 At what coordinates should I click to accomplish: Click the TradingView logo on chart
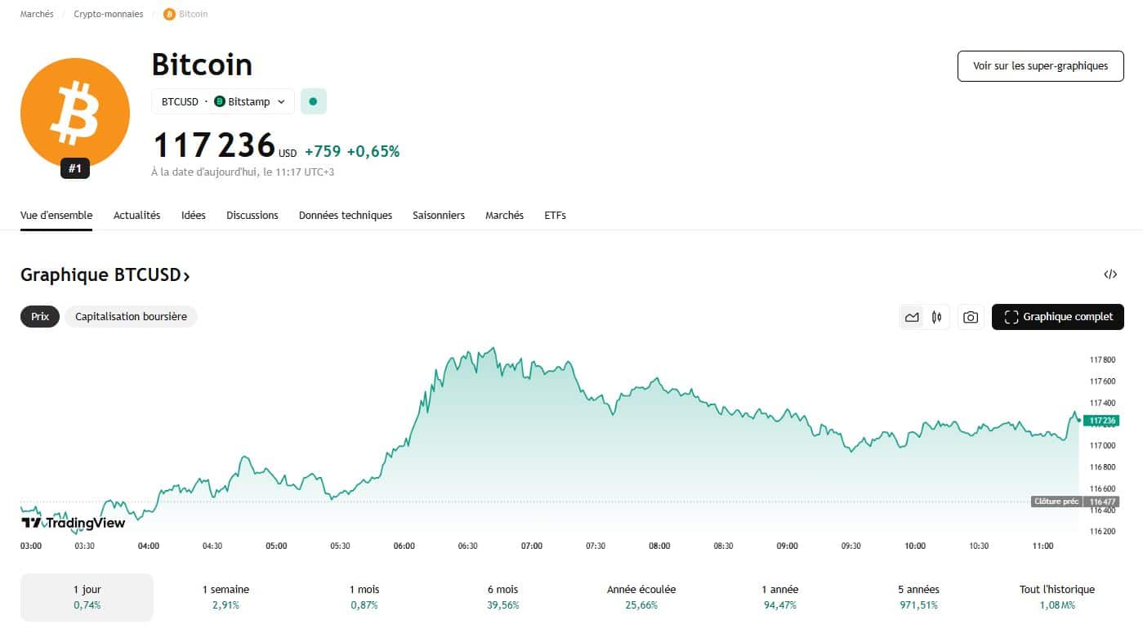pos(73,523)
